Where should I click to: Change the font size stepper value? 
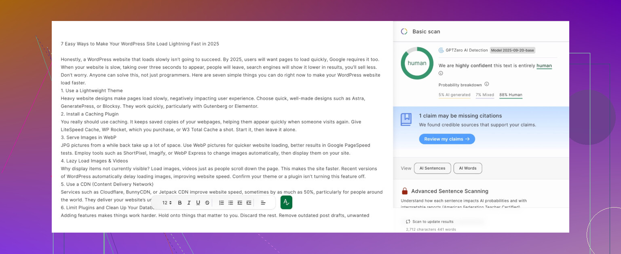click(x=167, y=203)
